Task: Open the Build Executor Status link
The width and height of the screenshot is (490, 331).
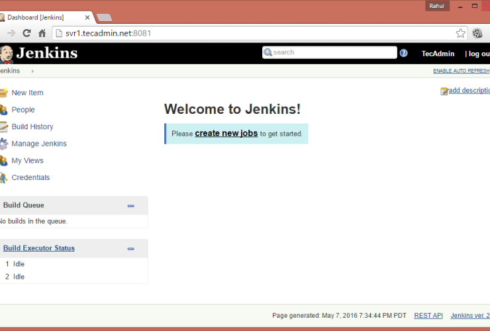Action: (x=38, y=248)
